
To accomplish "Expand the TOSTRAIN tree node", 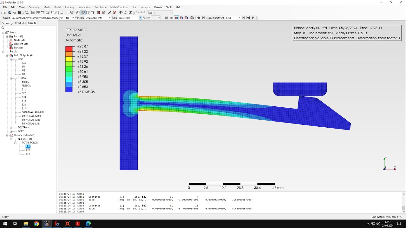I will tap(11, 127).
